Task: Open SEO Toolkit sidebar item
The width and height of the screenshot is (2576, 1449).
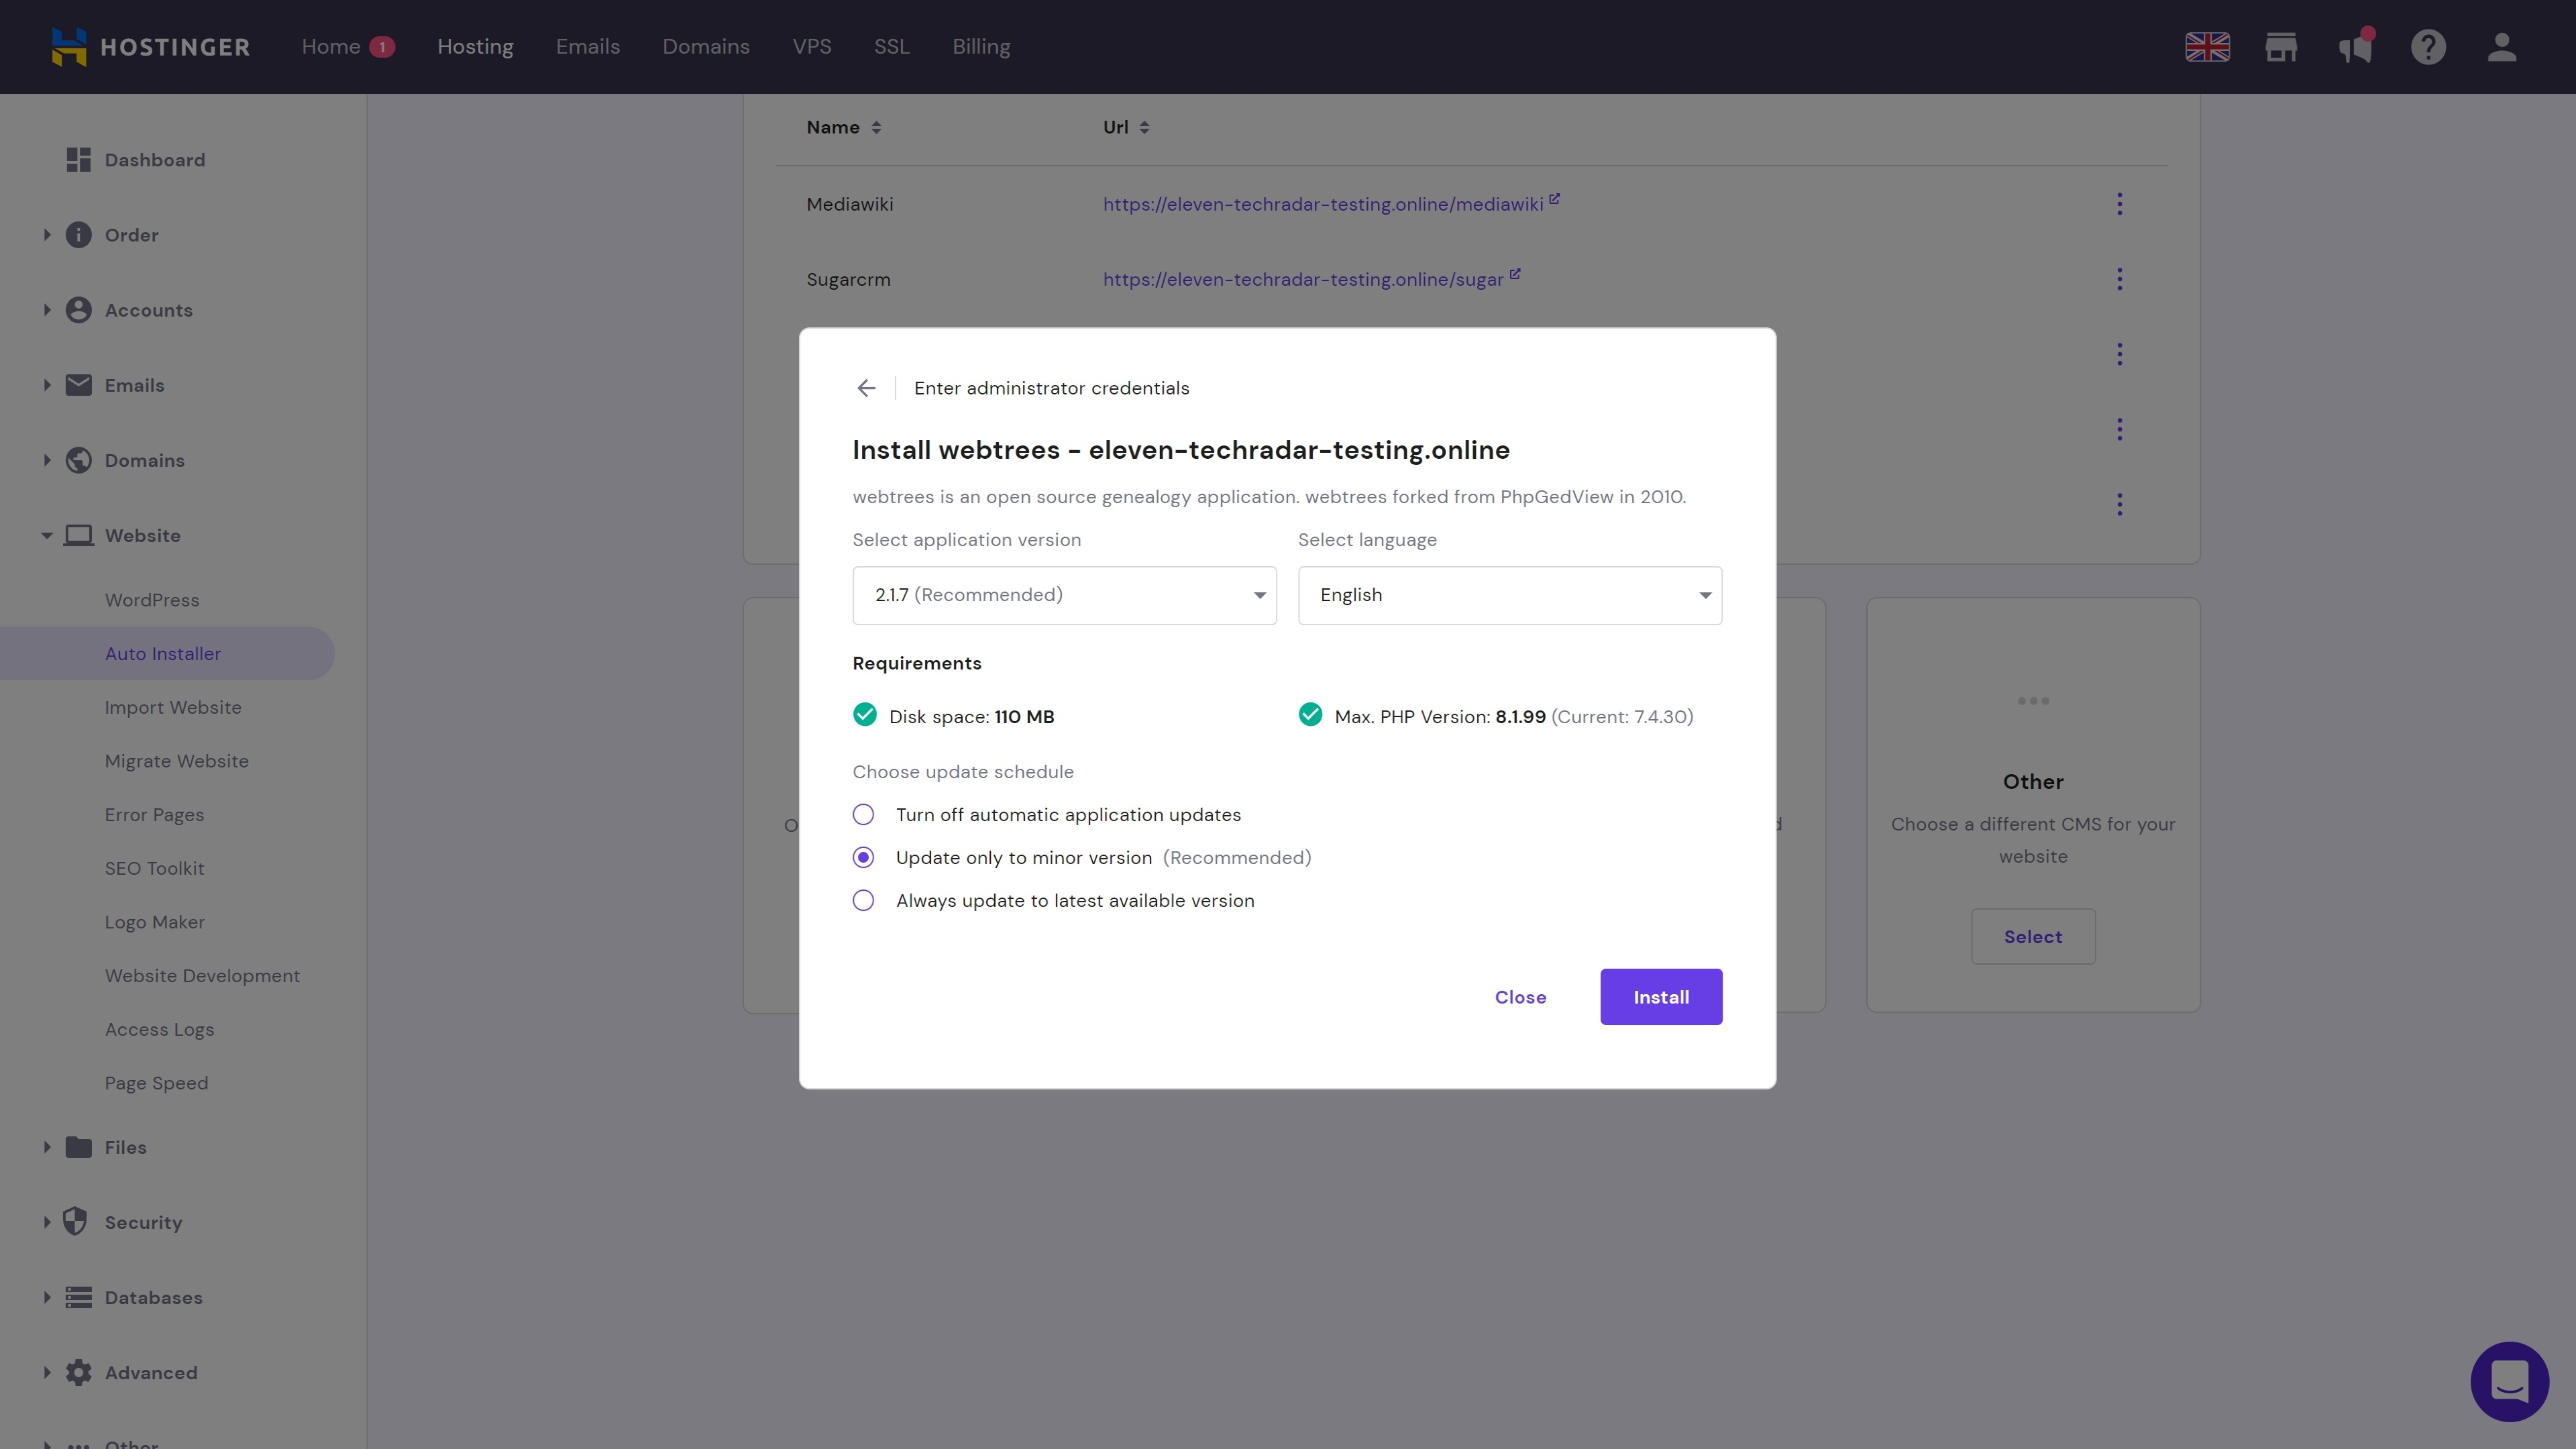Action: pyautogui.click(x=154, y=869)
